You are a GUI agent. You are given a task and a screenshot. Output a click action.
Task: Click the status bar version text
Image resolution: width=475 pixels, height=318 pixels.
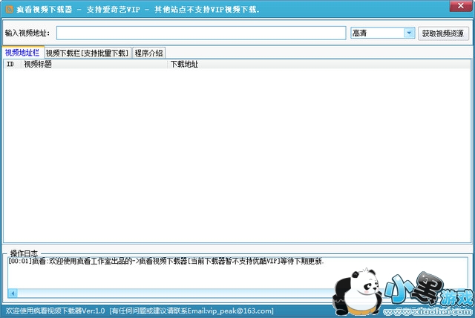coord(55,311)
